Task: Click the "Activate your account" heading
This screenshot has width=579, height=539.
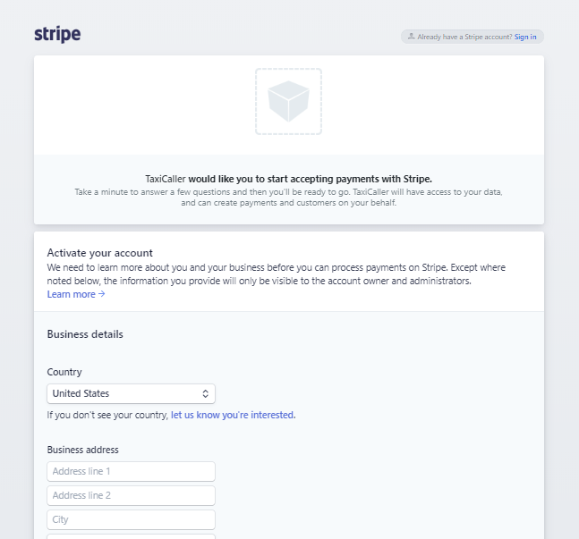Action: click(99, 253)
